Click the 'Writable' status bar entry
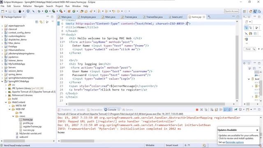Screen dimensions: 263x148 tap(150, 145)
